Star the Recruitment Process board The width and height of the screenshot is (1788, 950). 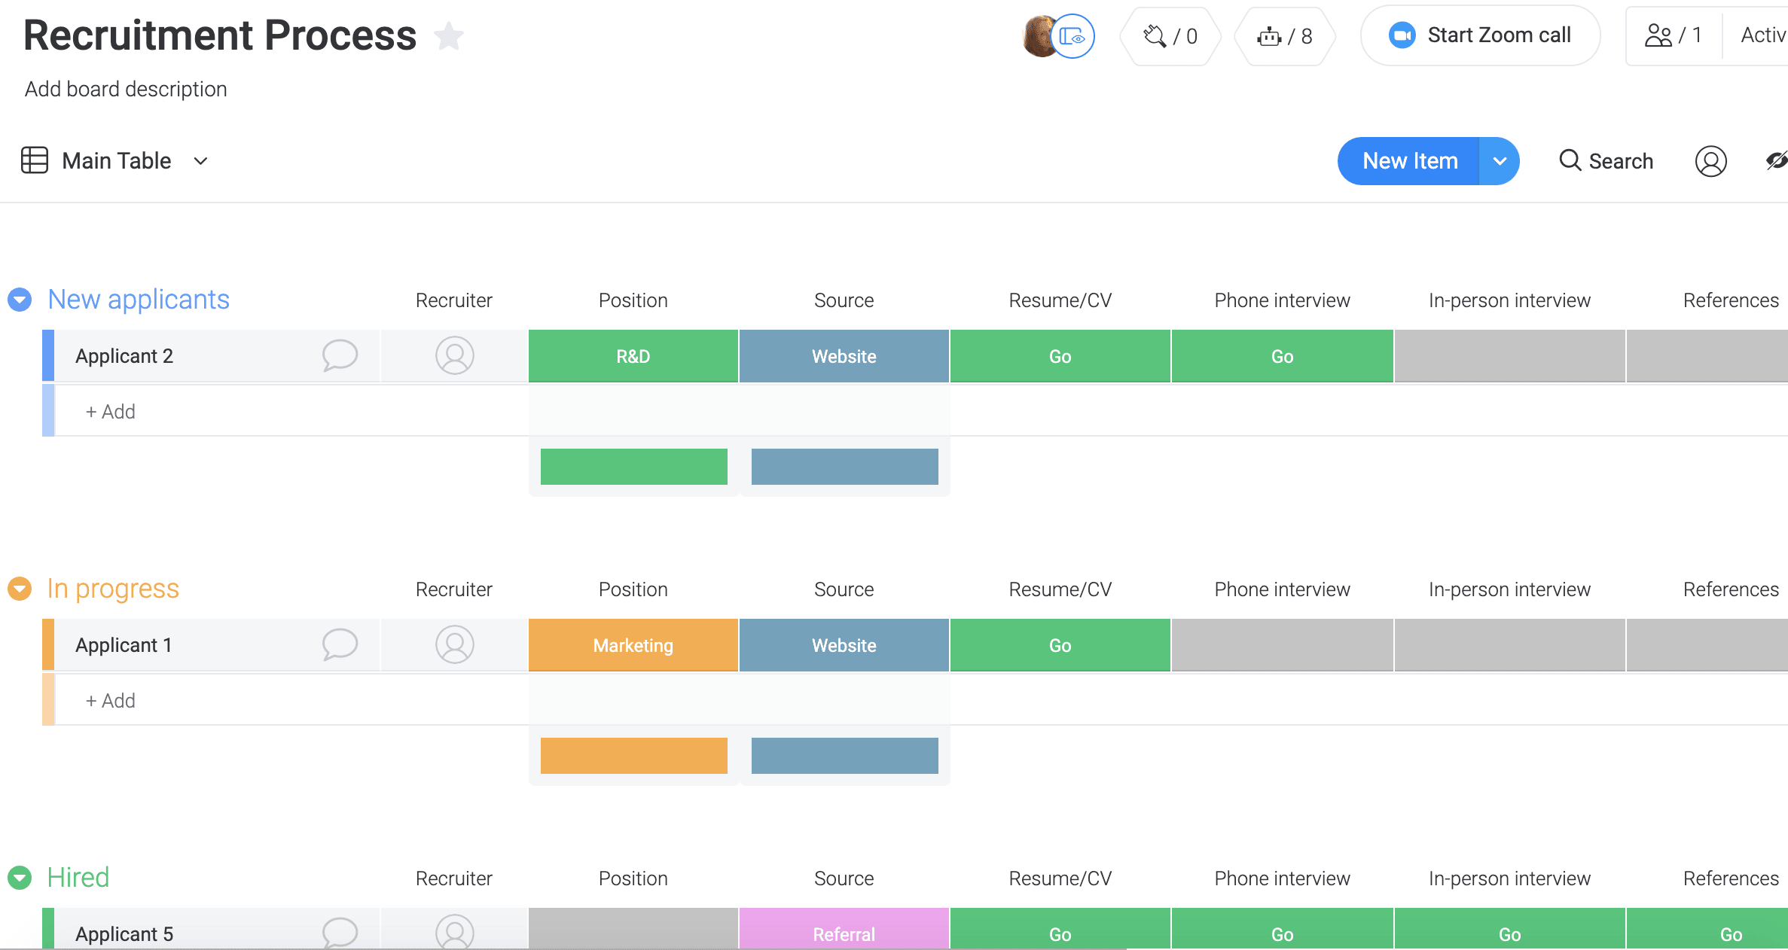448,35
